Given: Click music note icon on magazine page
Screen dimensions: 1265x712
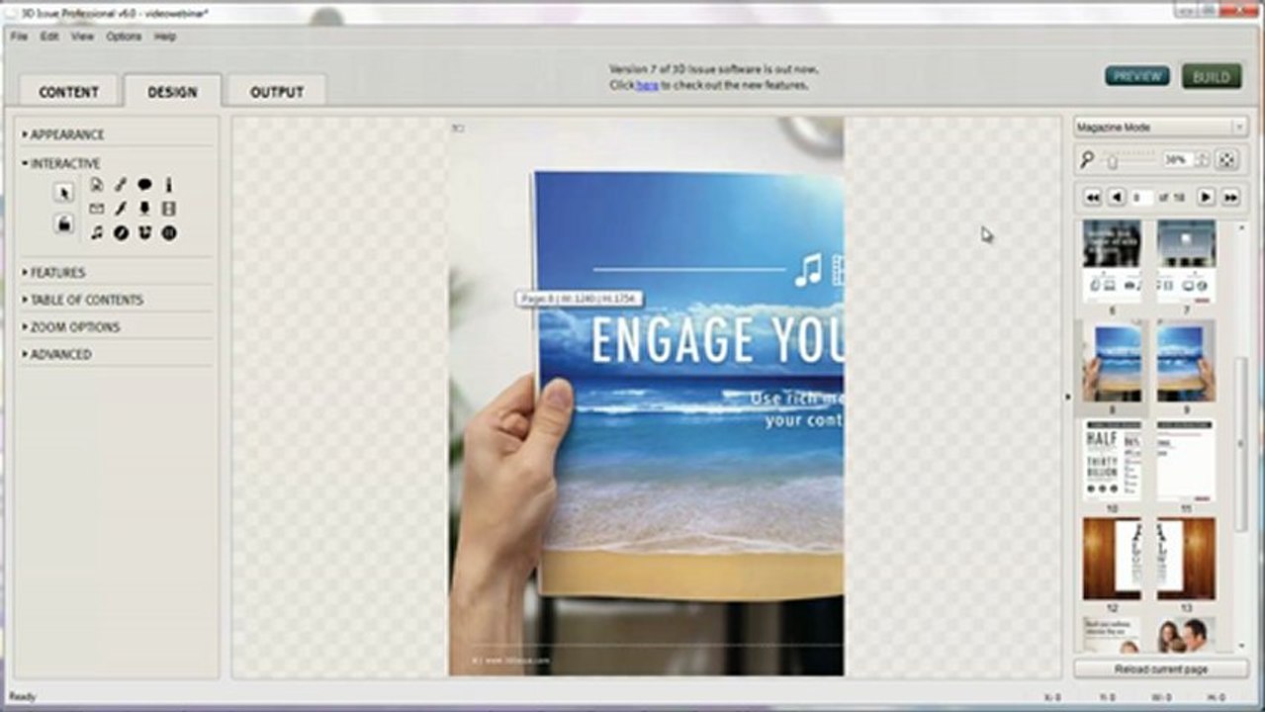Looking at the screenshot, I should (x=809, y=270).
